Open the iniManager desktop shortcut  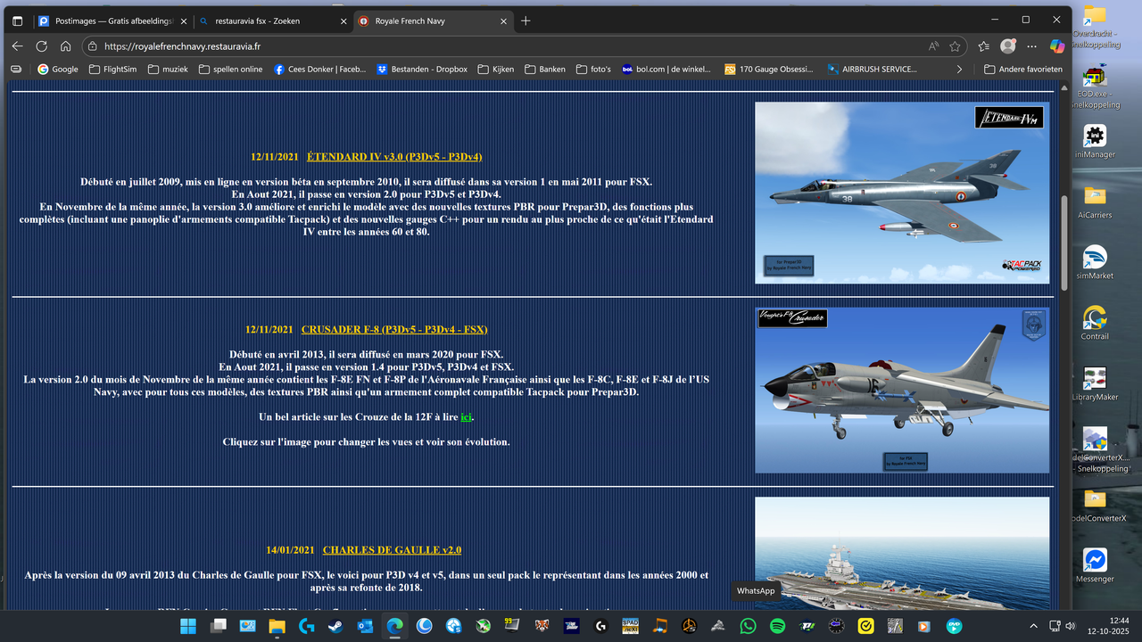tap(1095, 141)
